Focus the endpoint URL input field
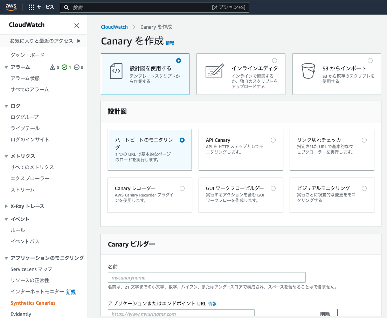The width and height of the screenshot is (387, 318). click(181, 313)
